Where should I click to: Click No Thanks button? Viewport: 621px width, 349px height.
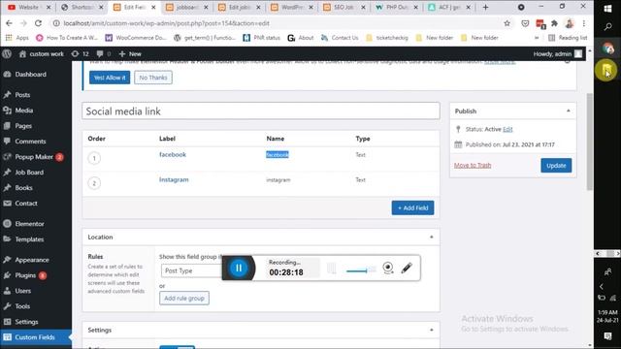coord(153,78)
